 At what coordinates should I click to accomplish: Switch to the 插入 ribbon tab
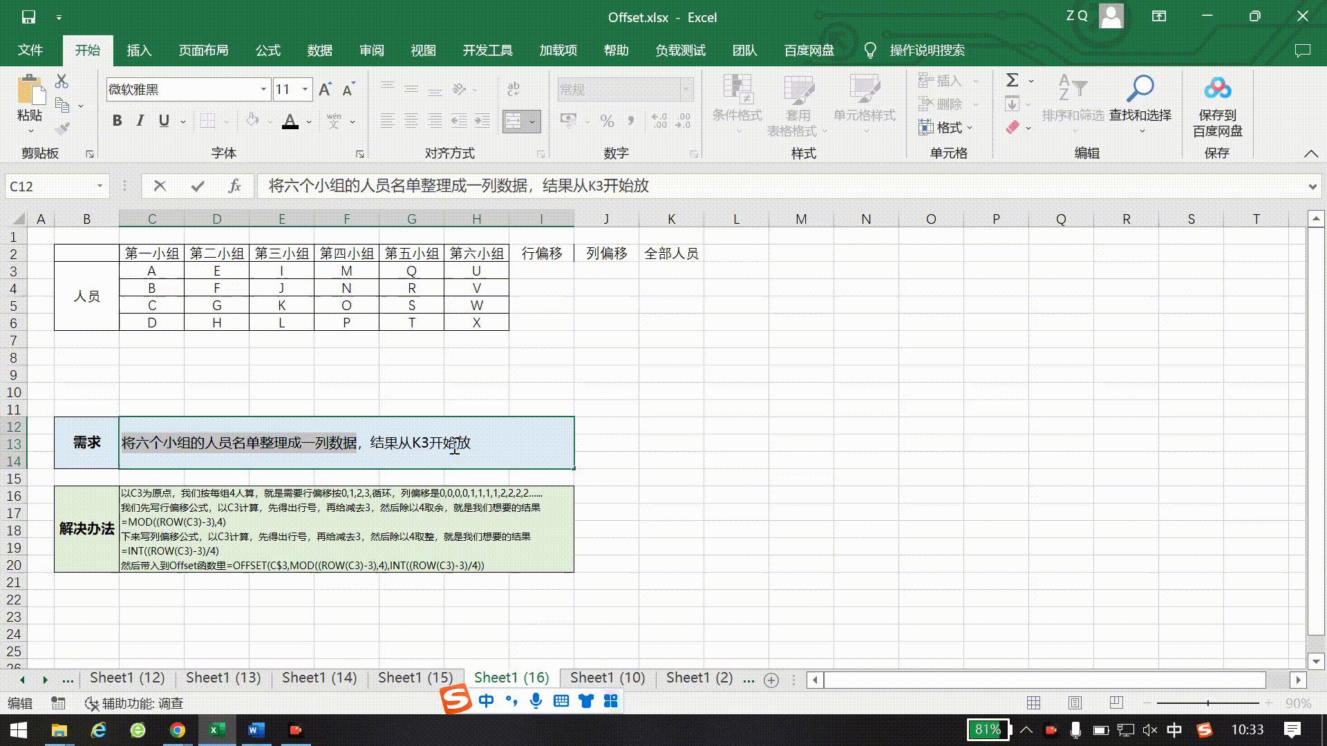139,50
